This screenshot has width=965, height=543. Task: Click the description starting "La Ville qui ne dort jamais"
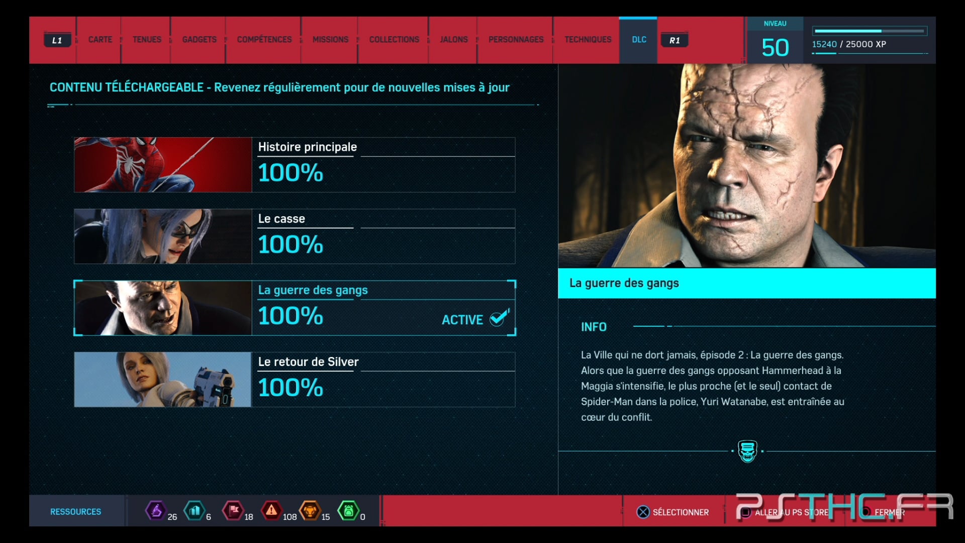tap(713, 386)
